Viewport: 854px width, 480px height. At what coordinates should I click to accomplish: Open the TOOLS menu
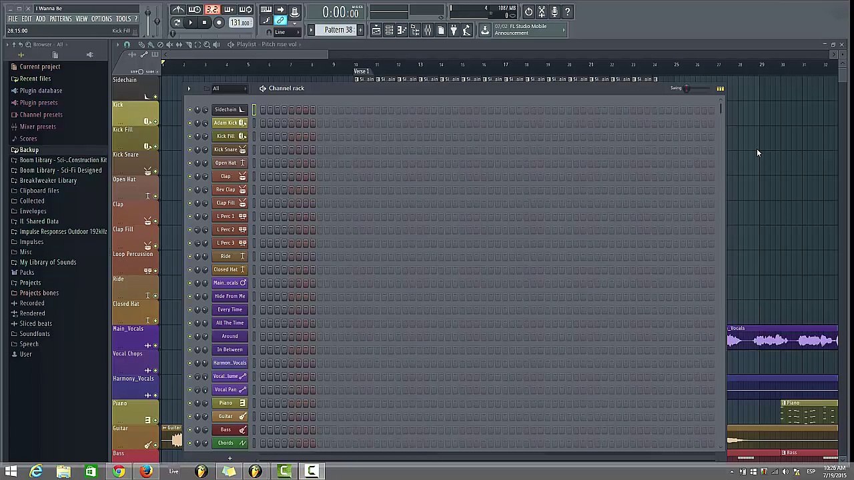(123, 19)
